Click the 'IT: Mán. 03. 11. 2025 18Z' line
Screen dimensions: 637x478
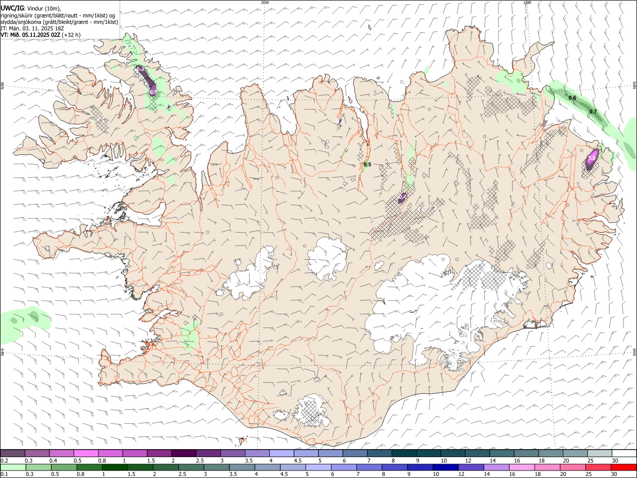coord(32,28)
